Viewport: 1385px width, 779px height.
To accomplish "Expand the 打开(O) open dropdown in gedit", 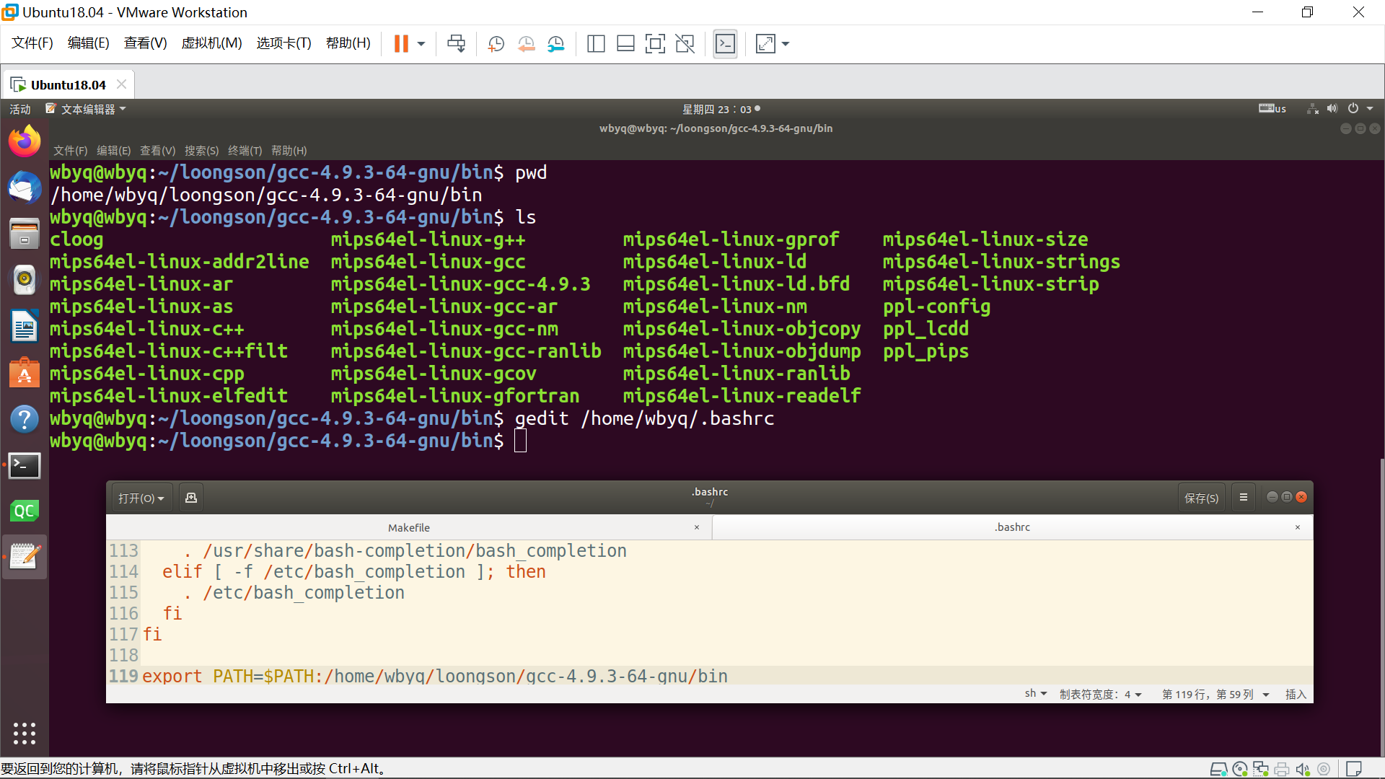I will 141,498.
